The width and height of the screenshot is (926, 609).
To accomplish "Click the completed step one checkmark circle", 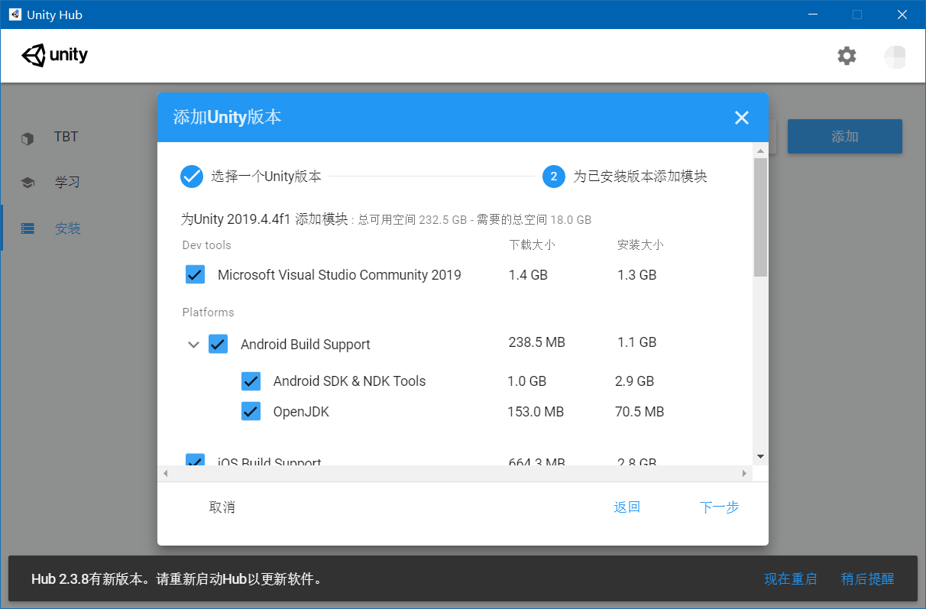I will point(192,177).
